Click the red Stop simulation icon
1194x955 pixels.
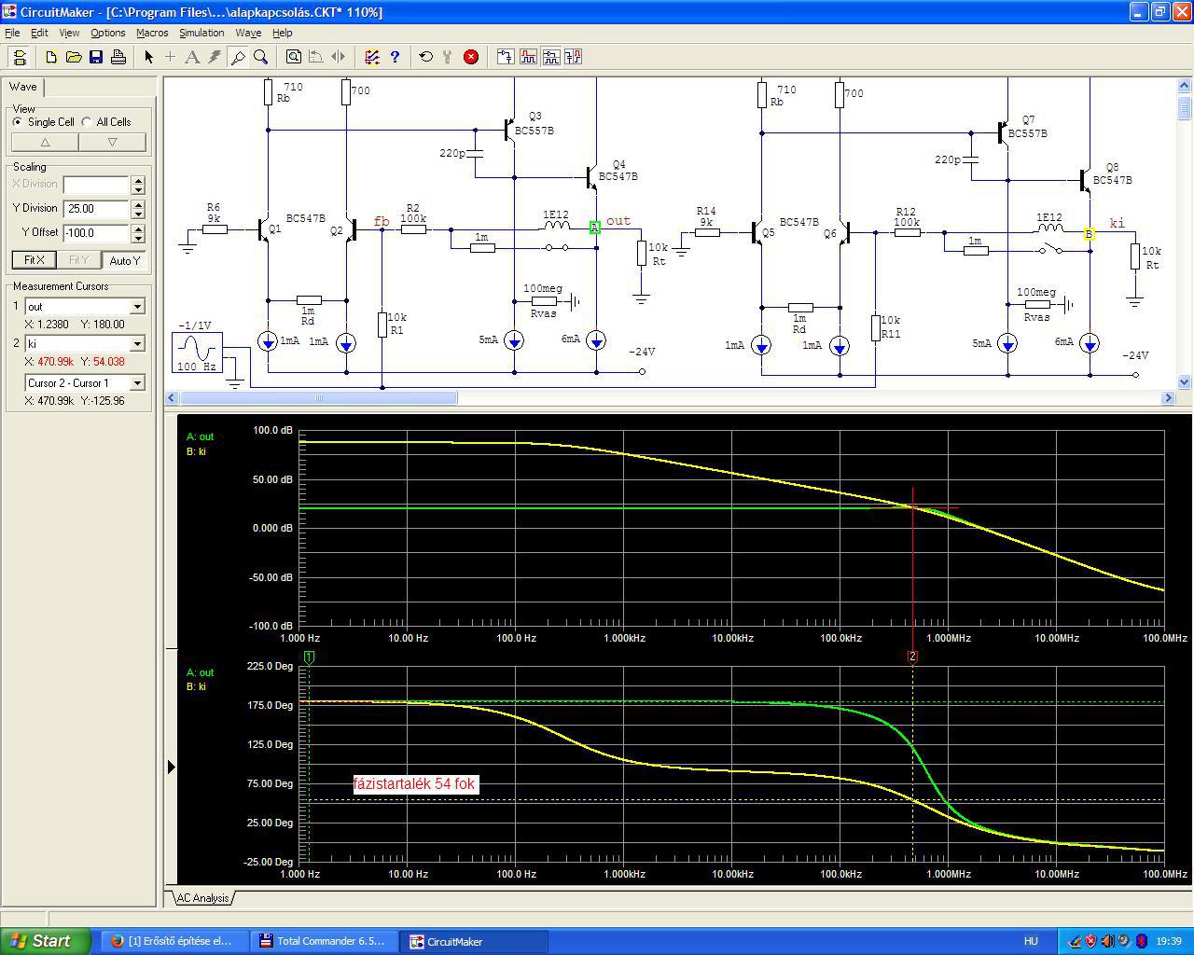point(471,57)
